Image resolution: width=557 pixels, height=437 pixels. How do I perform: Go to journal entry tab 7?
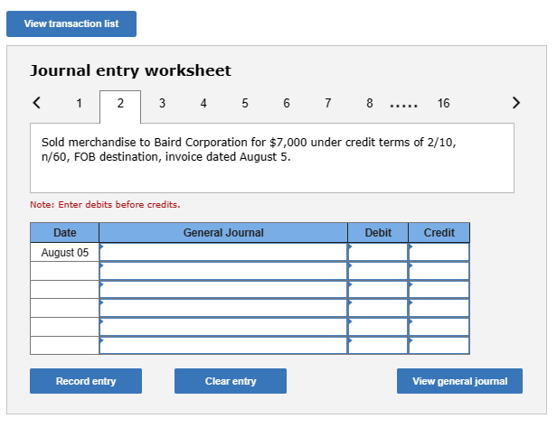point(328,103)
